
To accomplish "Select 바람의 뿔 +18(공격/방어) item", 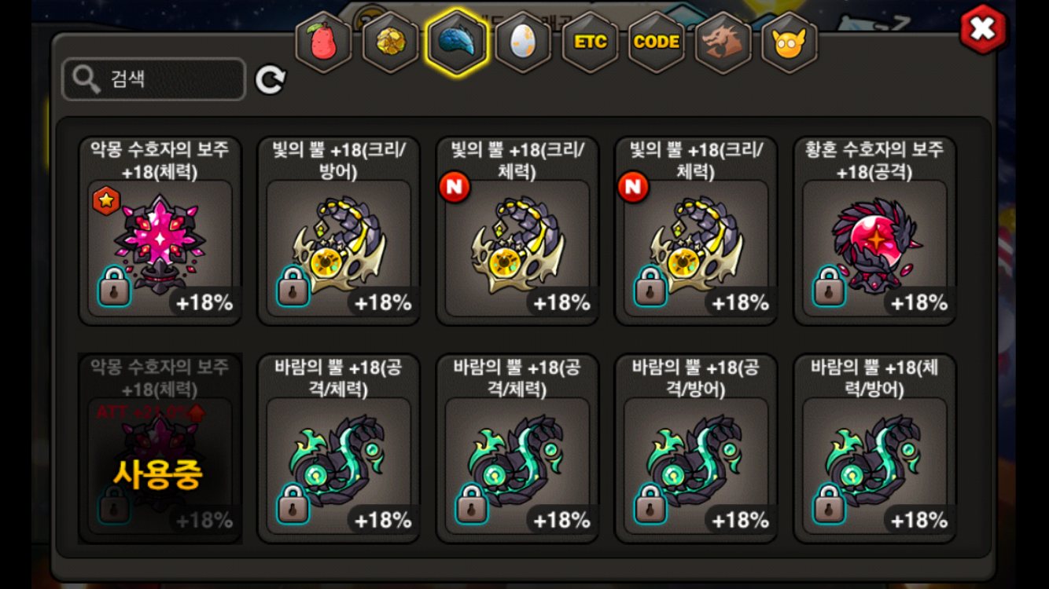I will [x=696, y=448].
